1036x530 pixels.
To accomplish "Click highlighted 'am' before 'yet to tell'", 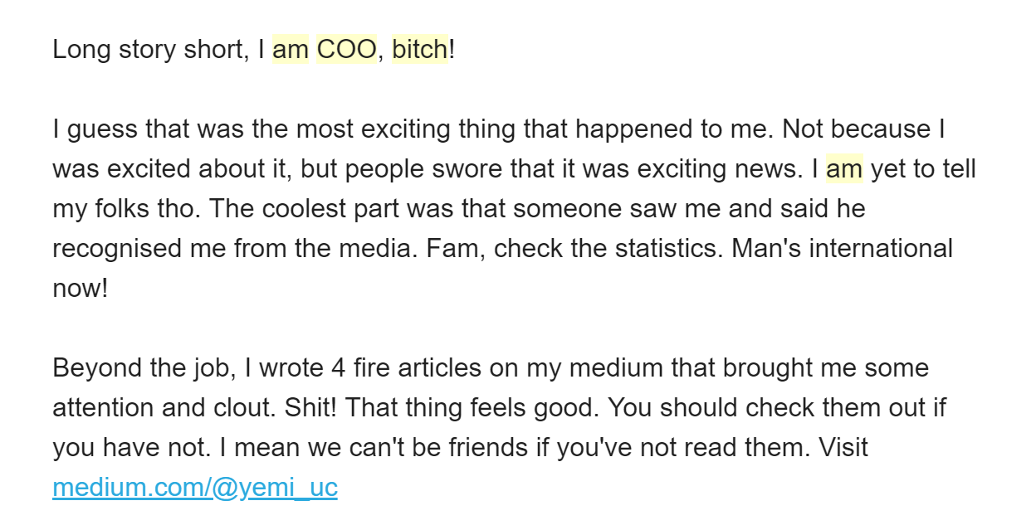I will [845, 169].
